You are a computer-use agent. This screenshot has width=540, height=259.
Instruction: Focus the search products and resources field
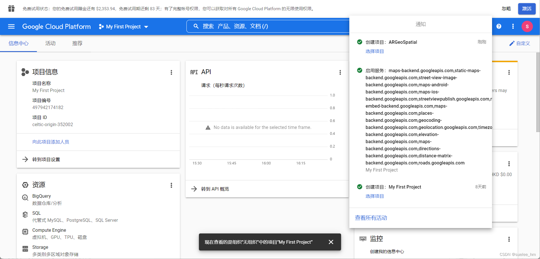click(268, 26)
